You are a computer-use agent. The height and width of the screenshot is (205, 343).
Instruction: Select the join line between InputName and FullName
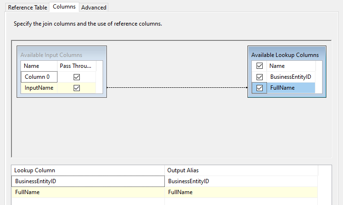(177, 87)
